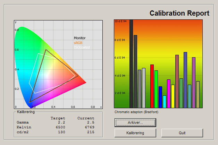
Task: Click the magenta bar
Action: click(x=169, y=94)
